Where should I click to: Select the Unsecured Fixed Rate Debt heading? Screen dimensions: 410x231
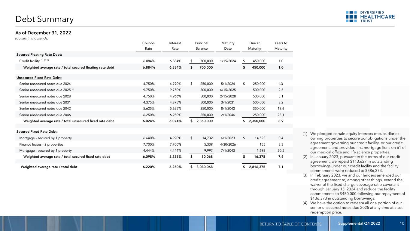click(x=38, y=78)
